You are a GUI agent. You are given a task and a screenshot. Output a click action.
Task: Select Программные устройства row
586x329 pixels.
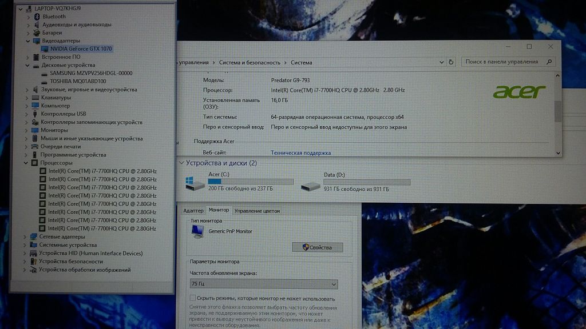pos(73,155)
